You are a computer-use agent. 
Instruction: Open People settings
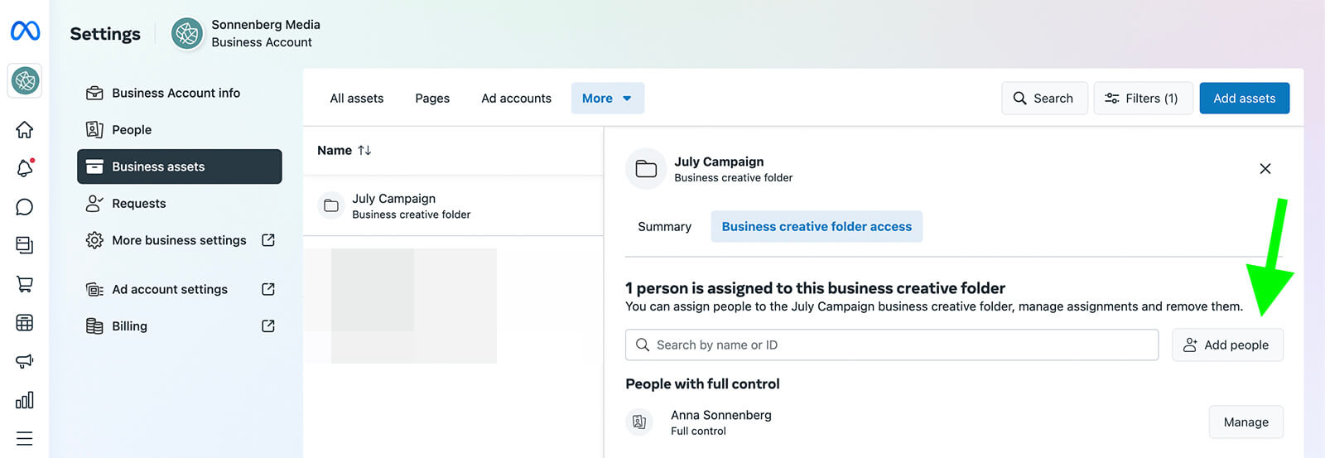point(180,130)
